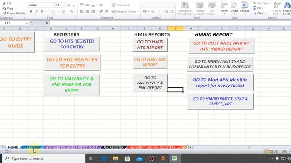Click Merge & Center
Image resolution: width=291 pixels, height=163 pixels.
point(125,11)
